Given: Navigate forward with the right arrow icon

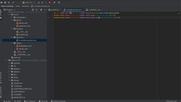Looking at the screenshot, I should (x=17, y=3).
